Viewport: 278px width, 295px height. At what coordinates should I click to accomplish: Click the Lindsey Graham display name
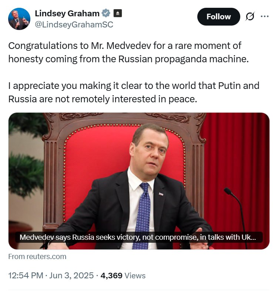(x=67, y=13)
